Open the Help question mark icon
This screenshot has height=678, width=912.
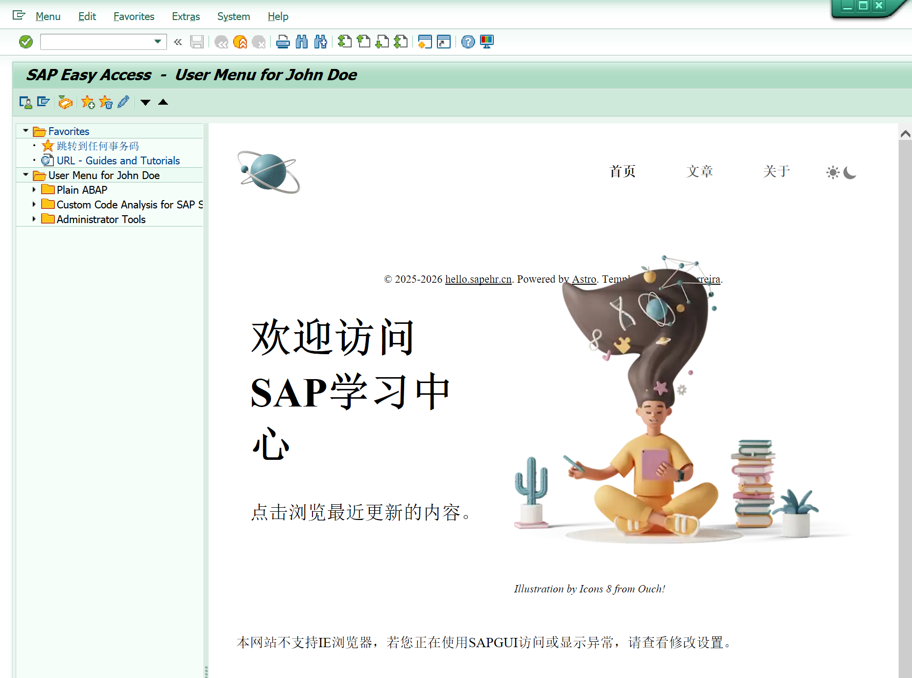pos(468,42)
